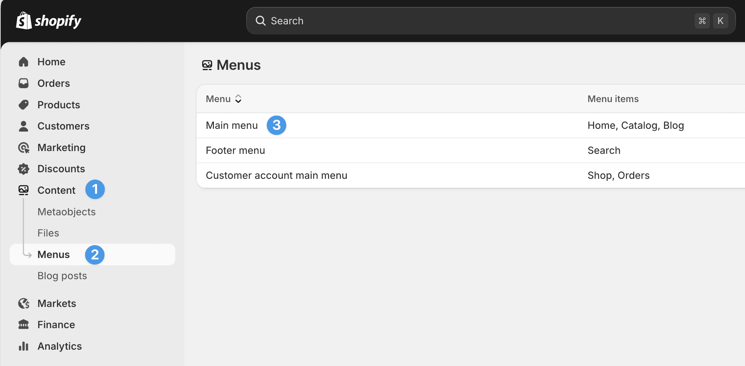The height and width of the screenshot is (366, 745).
Task: Open Blog posts under Content
Action: point(62,276)
